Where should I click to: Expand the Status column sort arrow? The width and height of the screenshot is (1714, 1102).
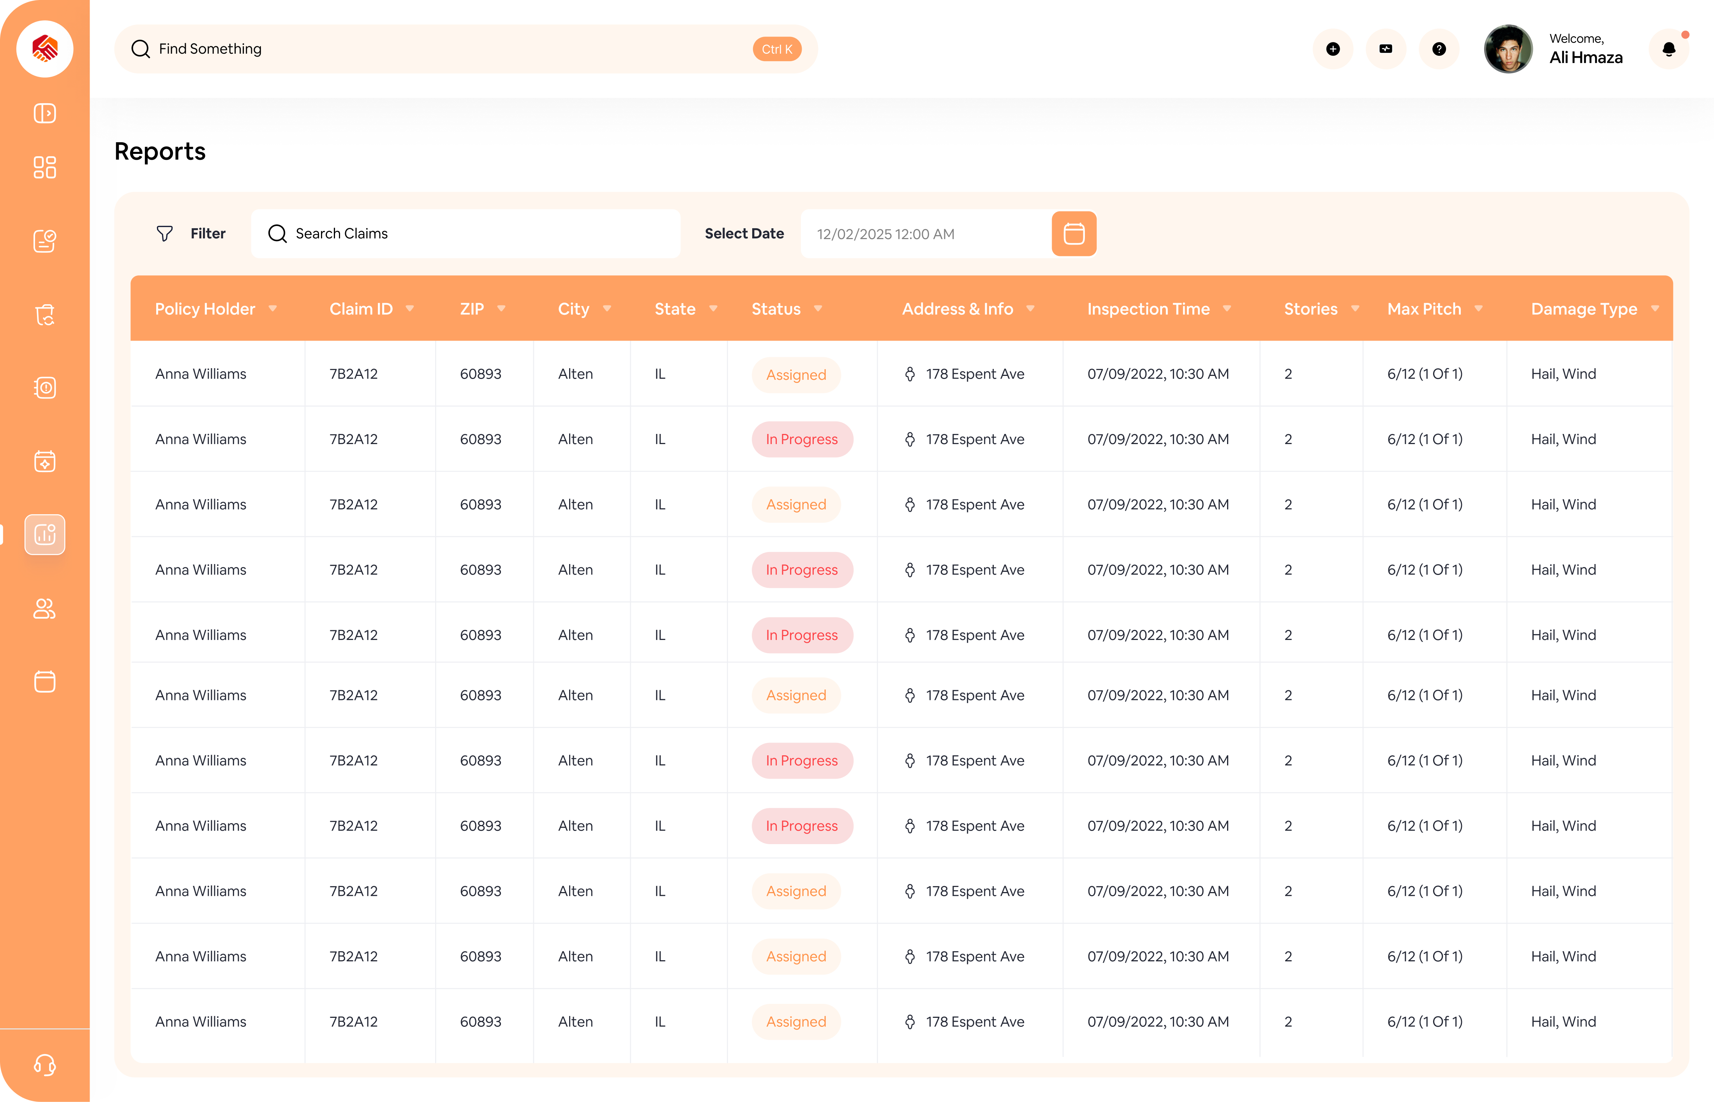click(x=818, y=309)
